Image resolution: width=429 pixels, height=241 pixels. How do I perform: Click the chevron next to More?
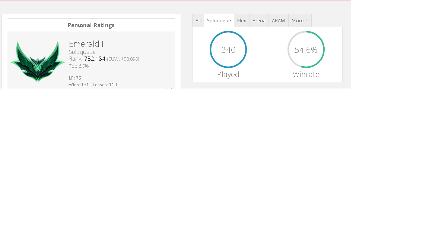[307, 21]
